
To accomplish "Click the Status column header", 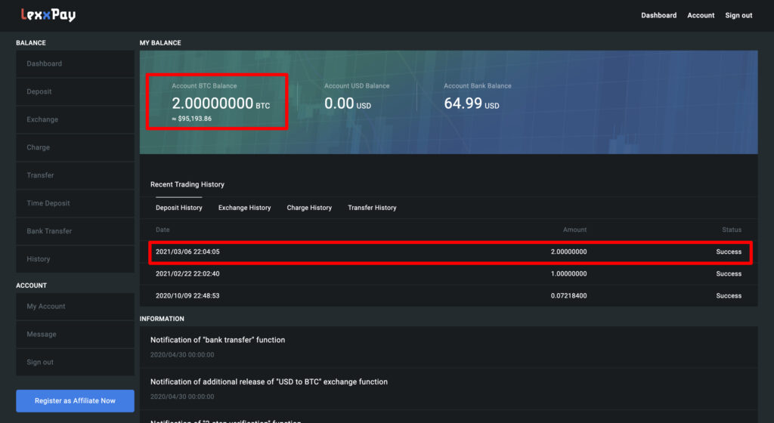I will click(x=732, y=230).
